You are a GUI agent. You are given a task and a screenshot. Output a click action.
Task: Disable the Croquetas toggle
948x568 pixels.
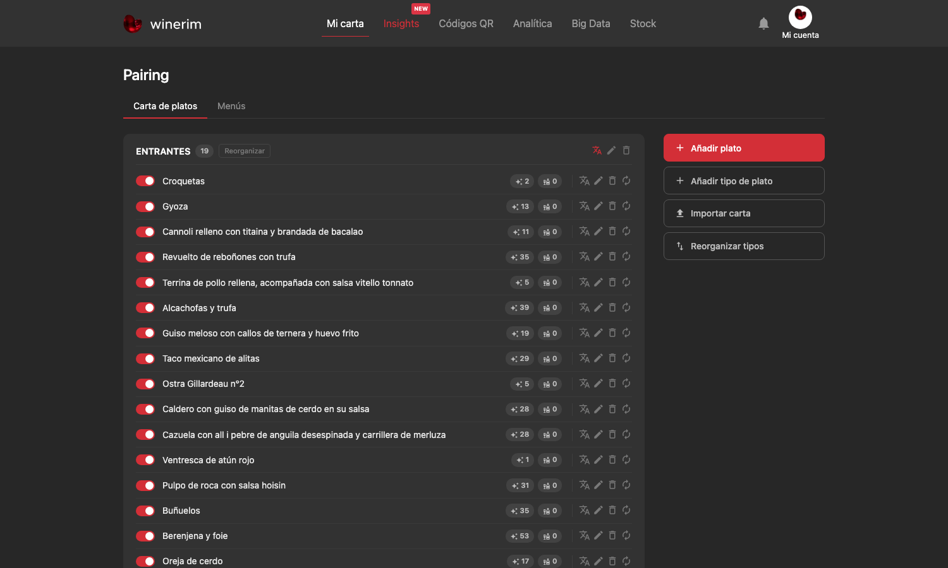click(x=145, y=181)
